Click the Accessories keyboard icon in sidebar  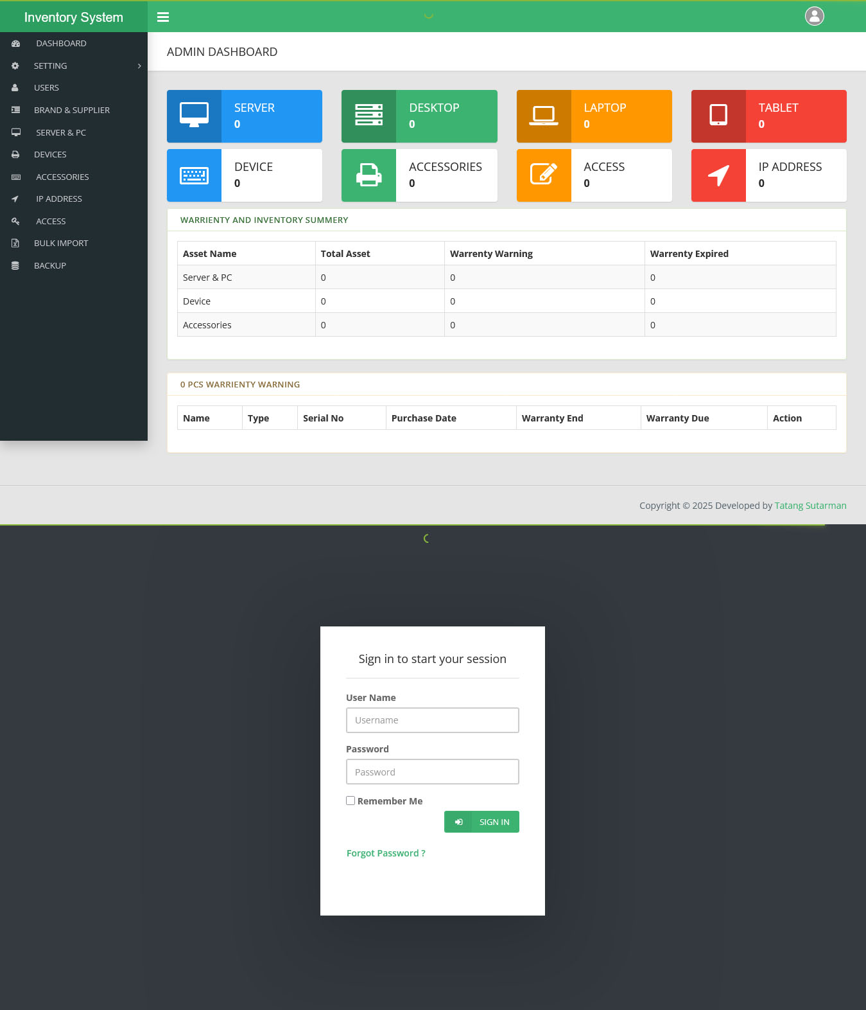pyautogui.click(x=16, y=177)
